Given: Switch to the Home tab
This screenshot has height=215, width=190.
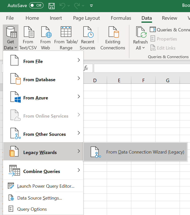Looking at the screenshot, I should click(x=32, y=18).
